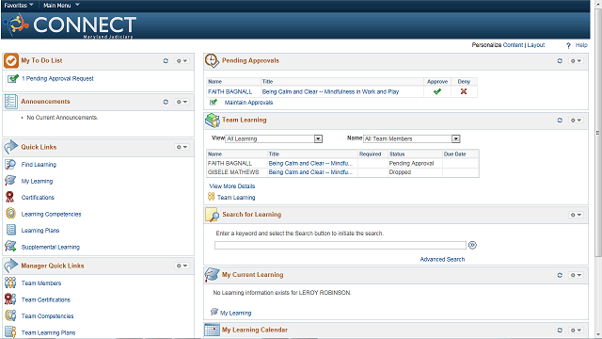
Task: Click the vertical page scrollbar
Action: tap(598, 133)
